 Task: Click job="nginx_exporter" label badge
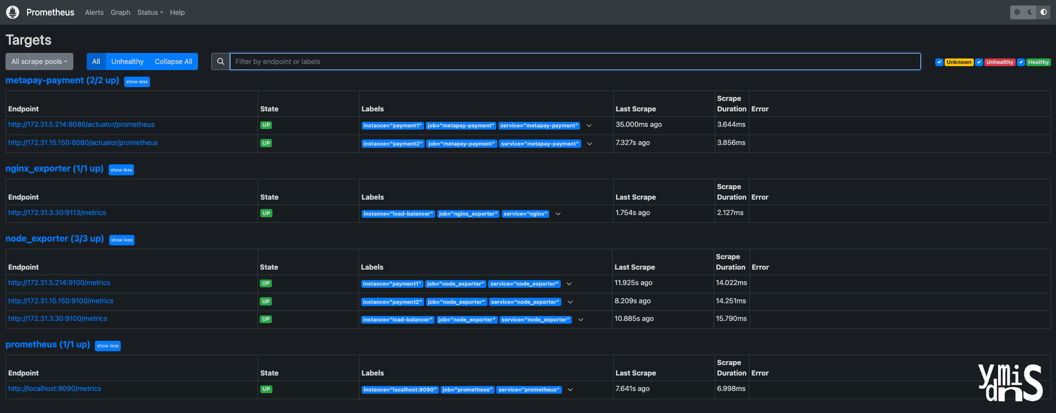pos(468,214)
